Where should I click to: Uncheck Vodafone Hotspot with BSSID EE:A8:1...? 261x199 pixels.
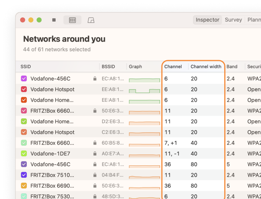[x=24, y=89]
